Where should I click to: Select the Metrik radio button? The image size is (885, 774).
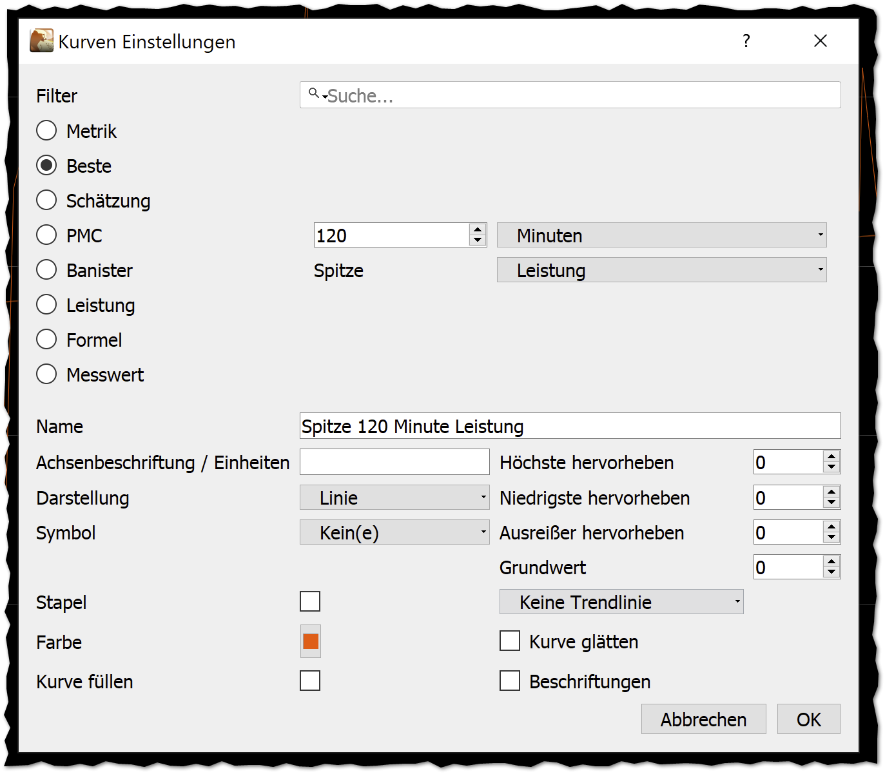pos(46,131)
